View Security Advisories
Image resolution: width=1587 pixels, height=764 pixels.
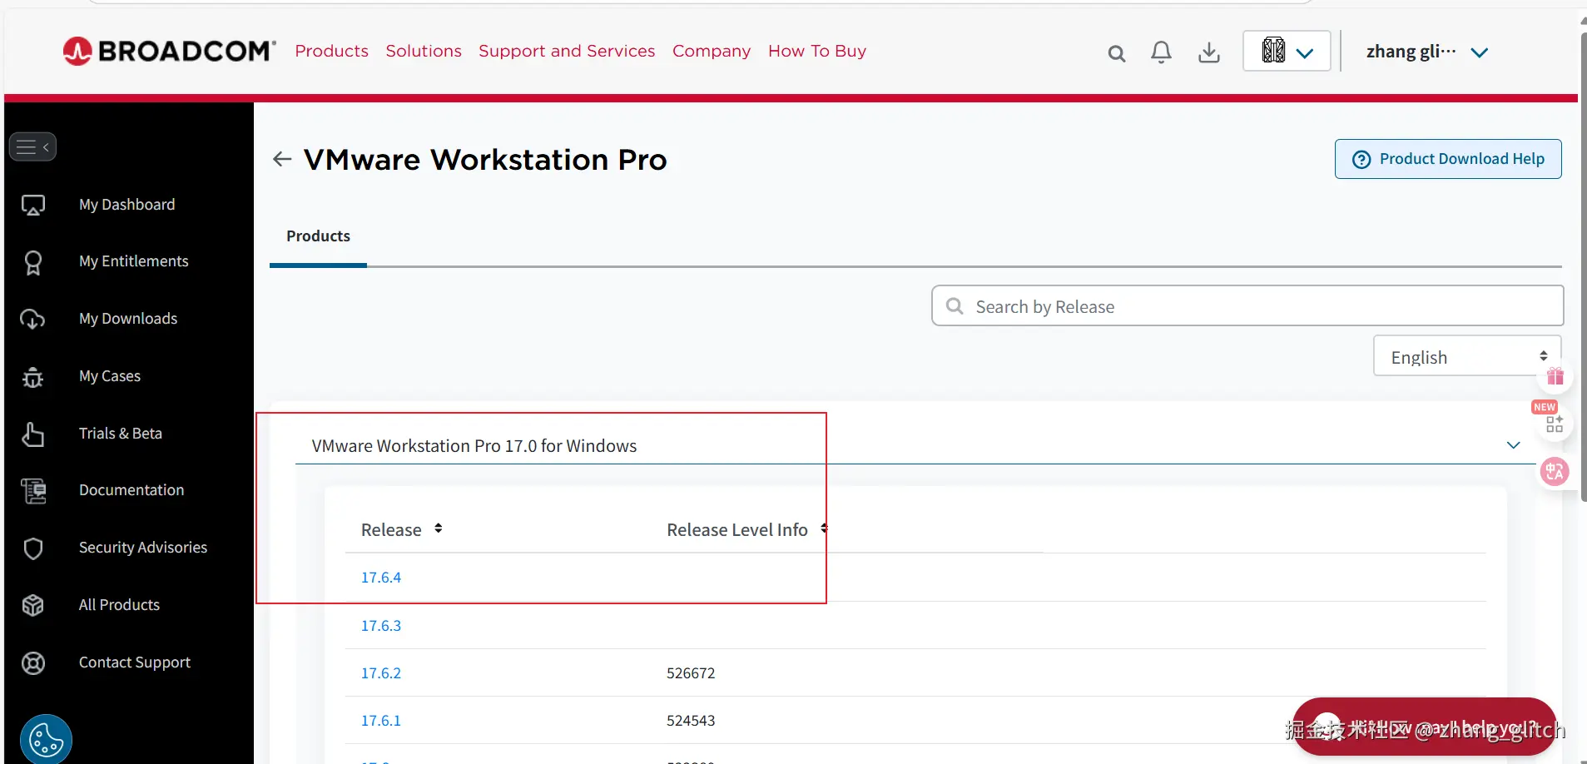pos(143,548)
